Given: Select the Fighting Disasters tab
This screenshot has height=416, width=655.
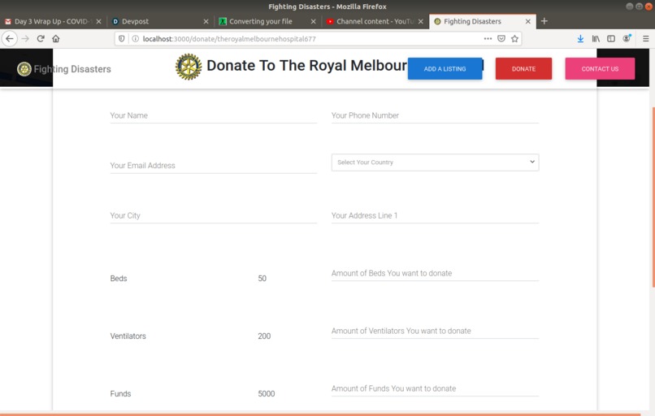Looking at the screenshot, I should 482,21.
